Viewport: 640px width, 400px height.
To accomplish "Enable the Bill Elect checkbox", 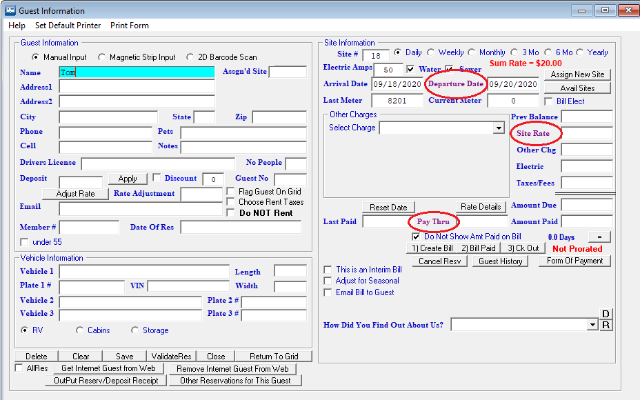I will coord(548,101).
